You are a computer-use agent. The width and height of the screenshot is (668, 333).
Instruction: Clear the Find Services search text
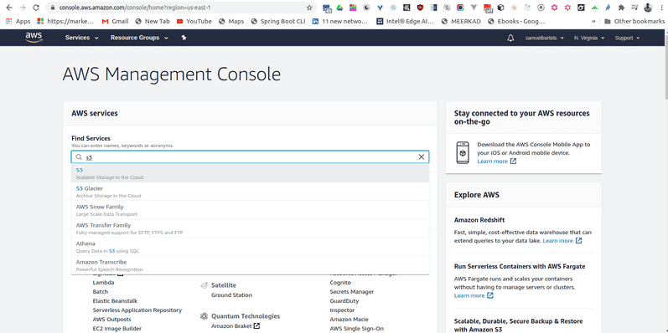(x=422, y=157)
